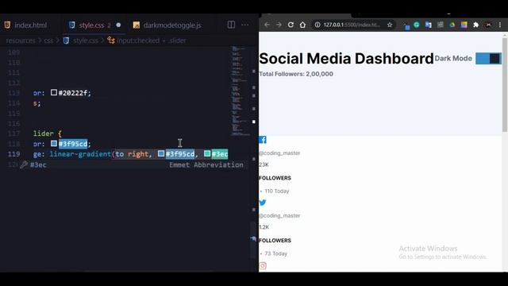
Task: Click the Dark Mode label
Action: tap(453, 58)
